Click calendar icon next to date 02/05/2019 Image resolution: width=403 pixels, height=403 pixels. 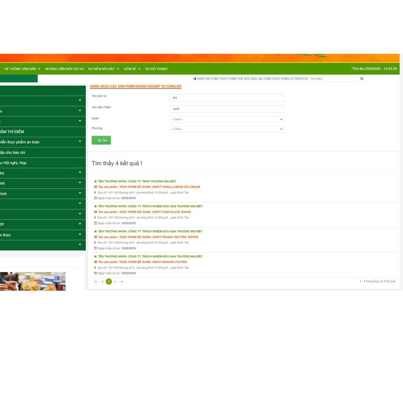[x=95, y=198]
